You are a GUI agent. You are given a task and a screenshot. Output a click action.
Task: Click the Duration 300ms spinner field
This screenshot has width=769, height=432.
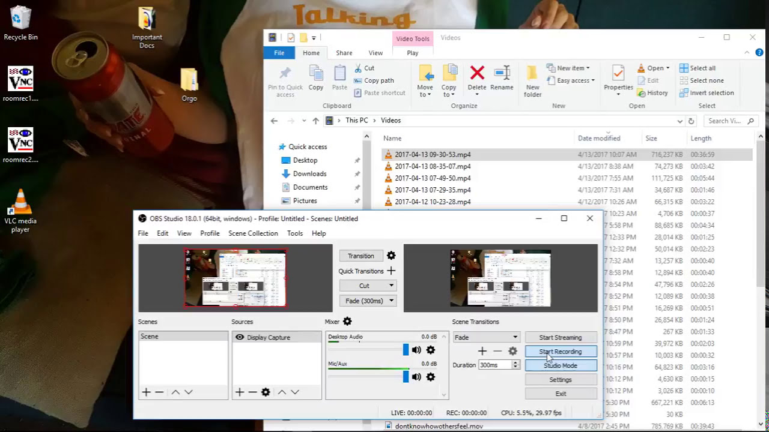pos(499,365)
